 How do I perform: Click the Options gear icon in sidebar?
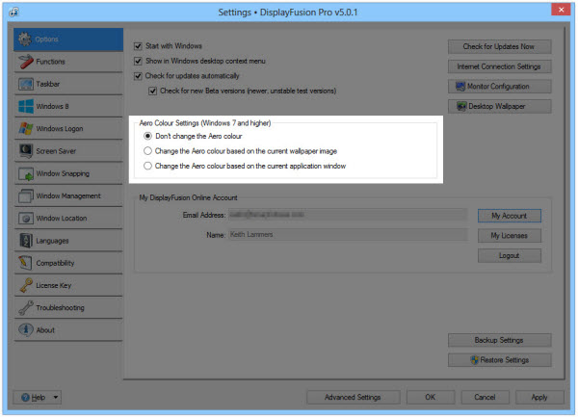[x=25, y=39]
